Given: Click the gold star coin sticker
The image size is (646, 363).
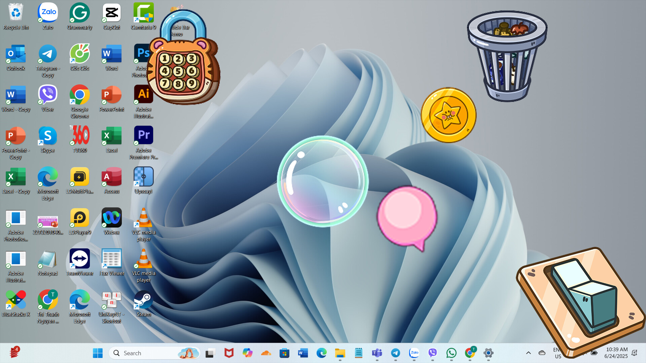Looking at the screenshot, I should coord(448,115).
